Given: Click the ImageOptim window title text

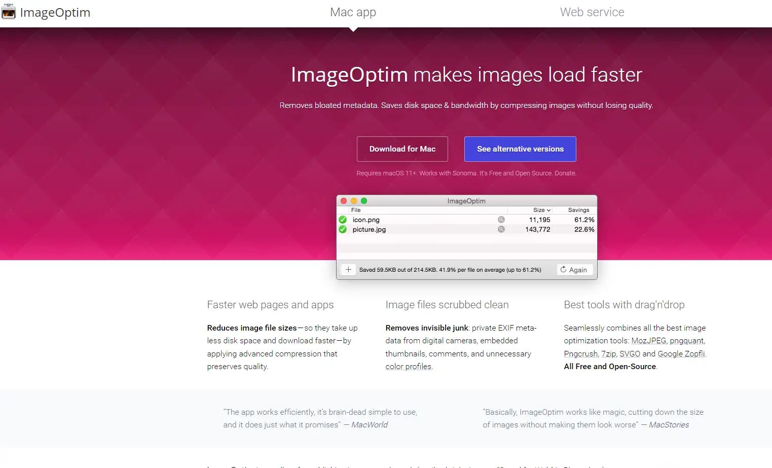Looking at the screenshot, I should [x=466, y=201].
